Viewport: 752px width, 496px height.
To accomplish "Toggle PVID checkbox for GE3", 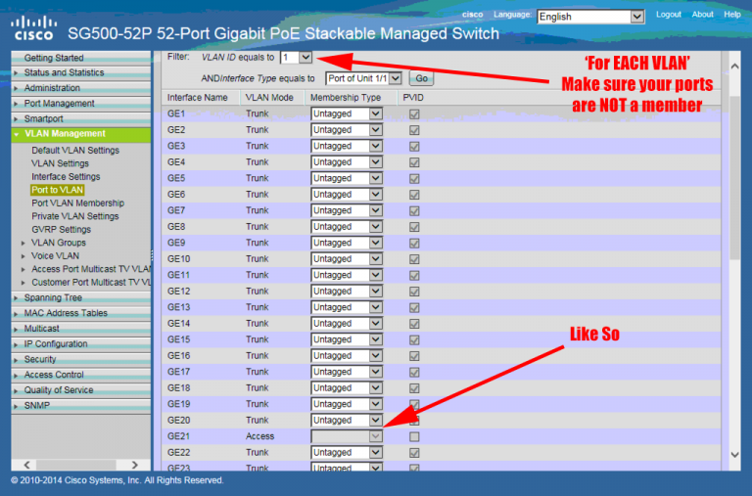I will (414, 146).
